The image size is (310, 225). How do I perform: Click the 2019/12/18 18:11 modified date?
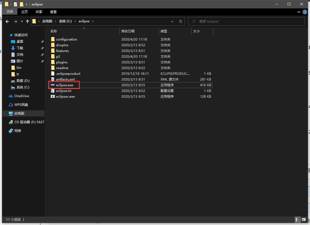tap(135, 73)
